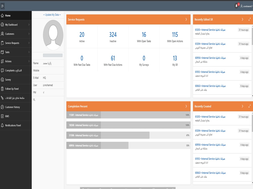The width and height of the screenshot is (253, 189).
Task: Click Update My Data link
Action: [x=52, y=15]
